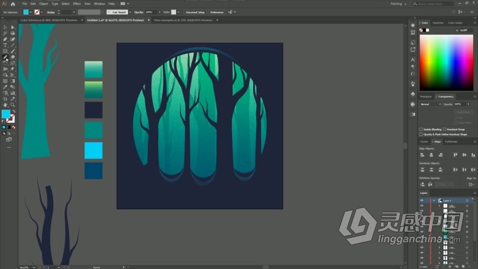
Task: Open the Object menu
Action: click(44, 4)
